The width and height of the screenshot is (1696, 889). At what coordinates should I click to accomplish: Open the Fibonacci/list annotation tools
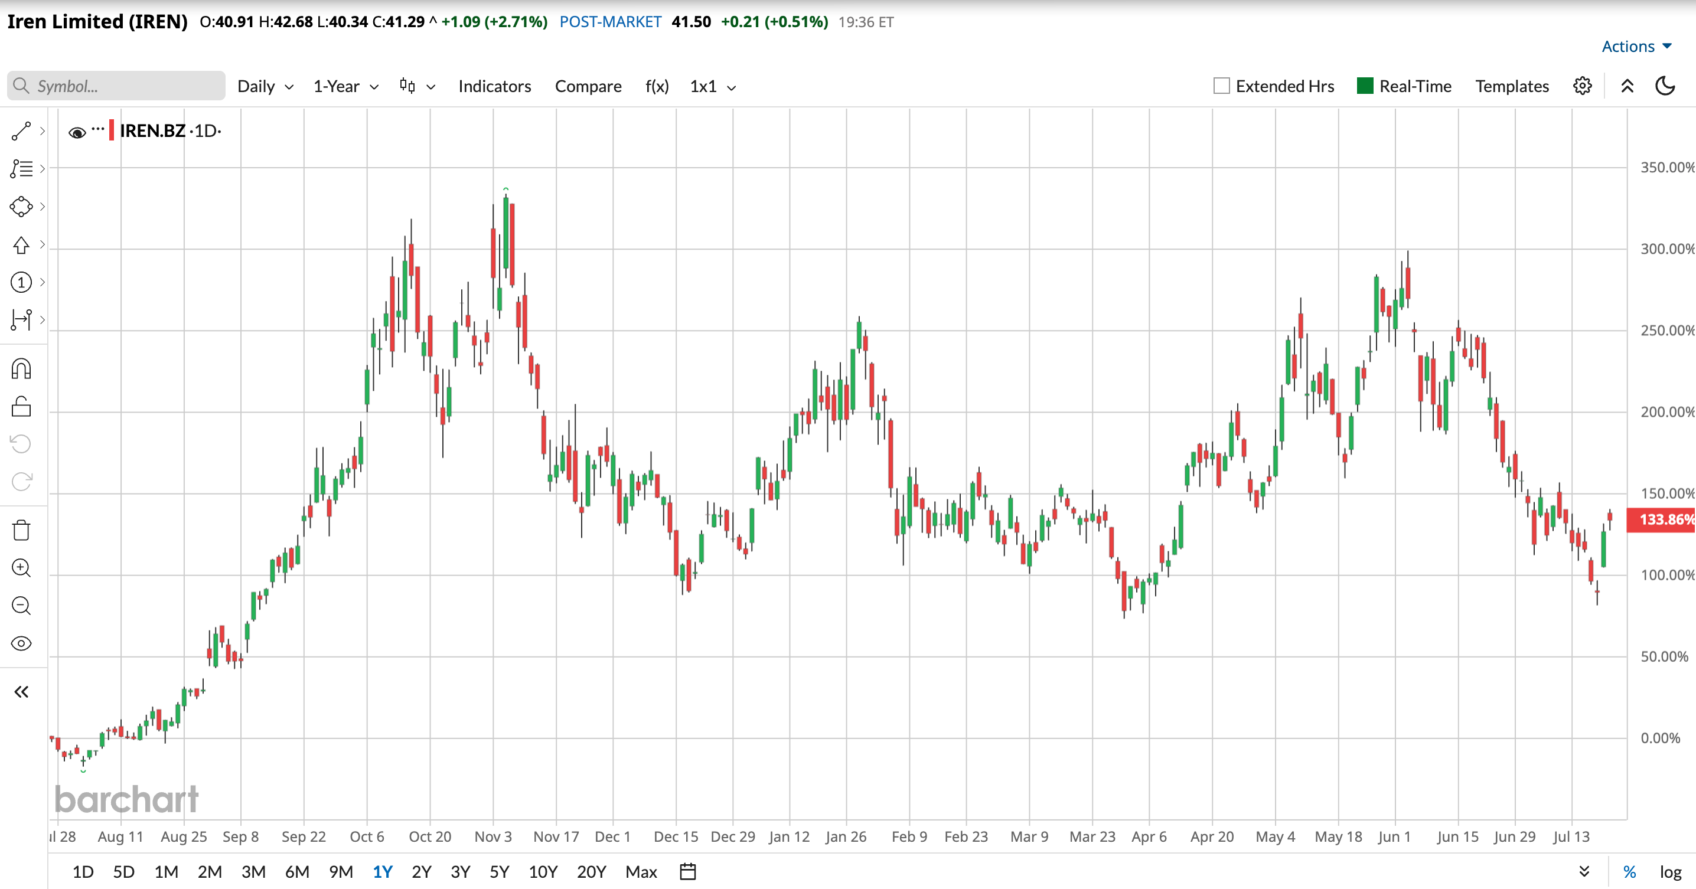(21, 169)
